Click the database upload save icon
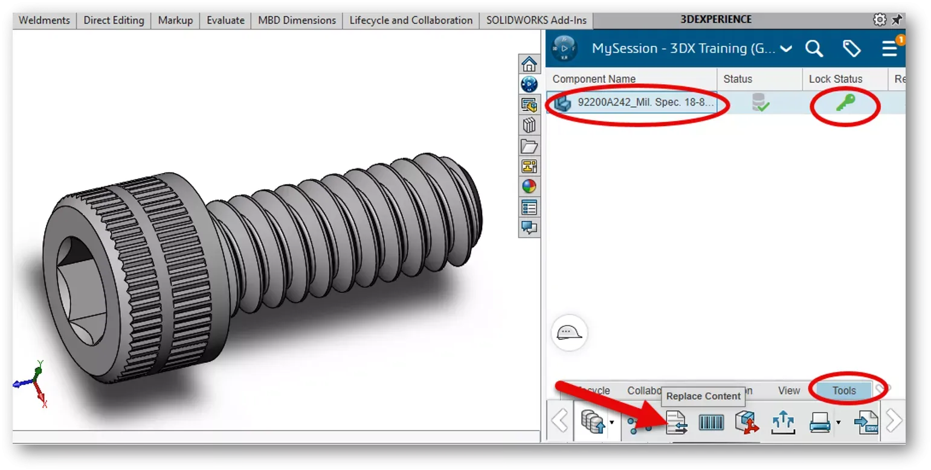 (x=592, y=422)
